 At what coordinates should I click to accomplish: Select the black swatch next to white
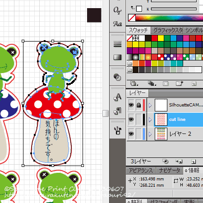click(148, 38)
